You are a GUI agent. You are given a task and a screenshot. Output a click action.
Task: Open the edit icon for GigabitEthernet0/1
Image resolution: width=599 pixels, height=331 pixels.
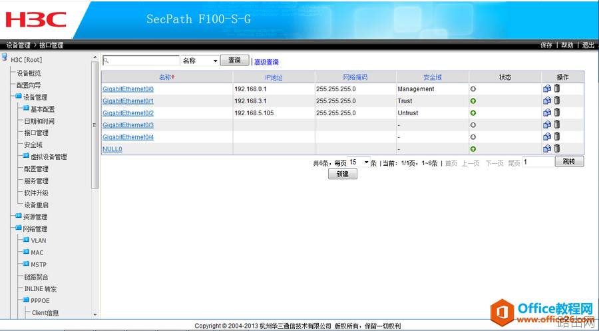tap(547, 101)
